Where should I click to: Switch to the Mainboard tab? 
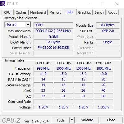click(x=38, y=12)
